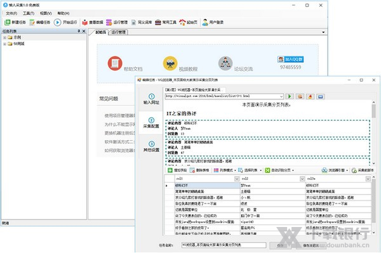Click the User Login (用户登录) icon
Viewport: 381px width, 253px height.
pos(205,22)
